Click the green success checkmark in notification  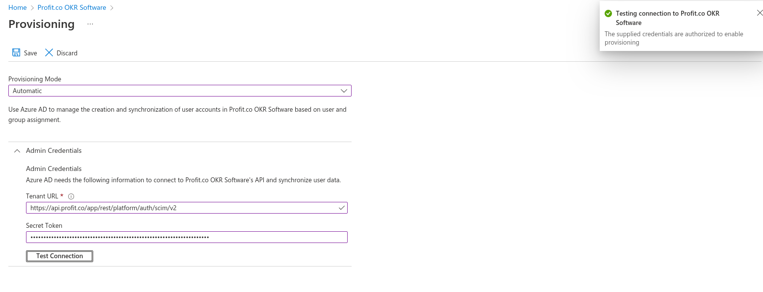coord(608,14)
